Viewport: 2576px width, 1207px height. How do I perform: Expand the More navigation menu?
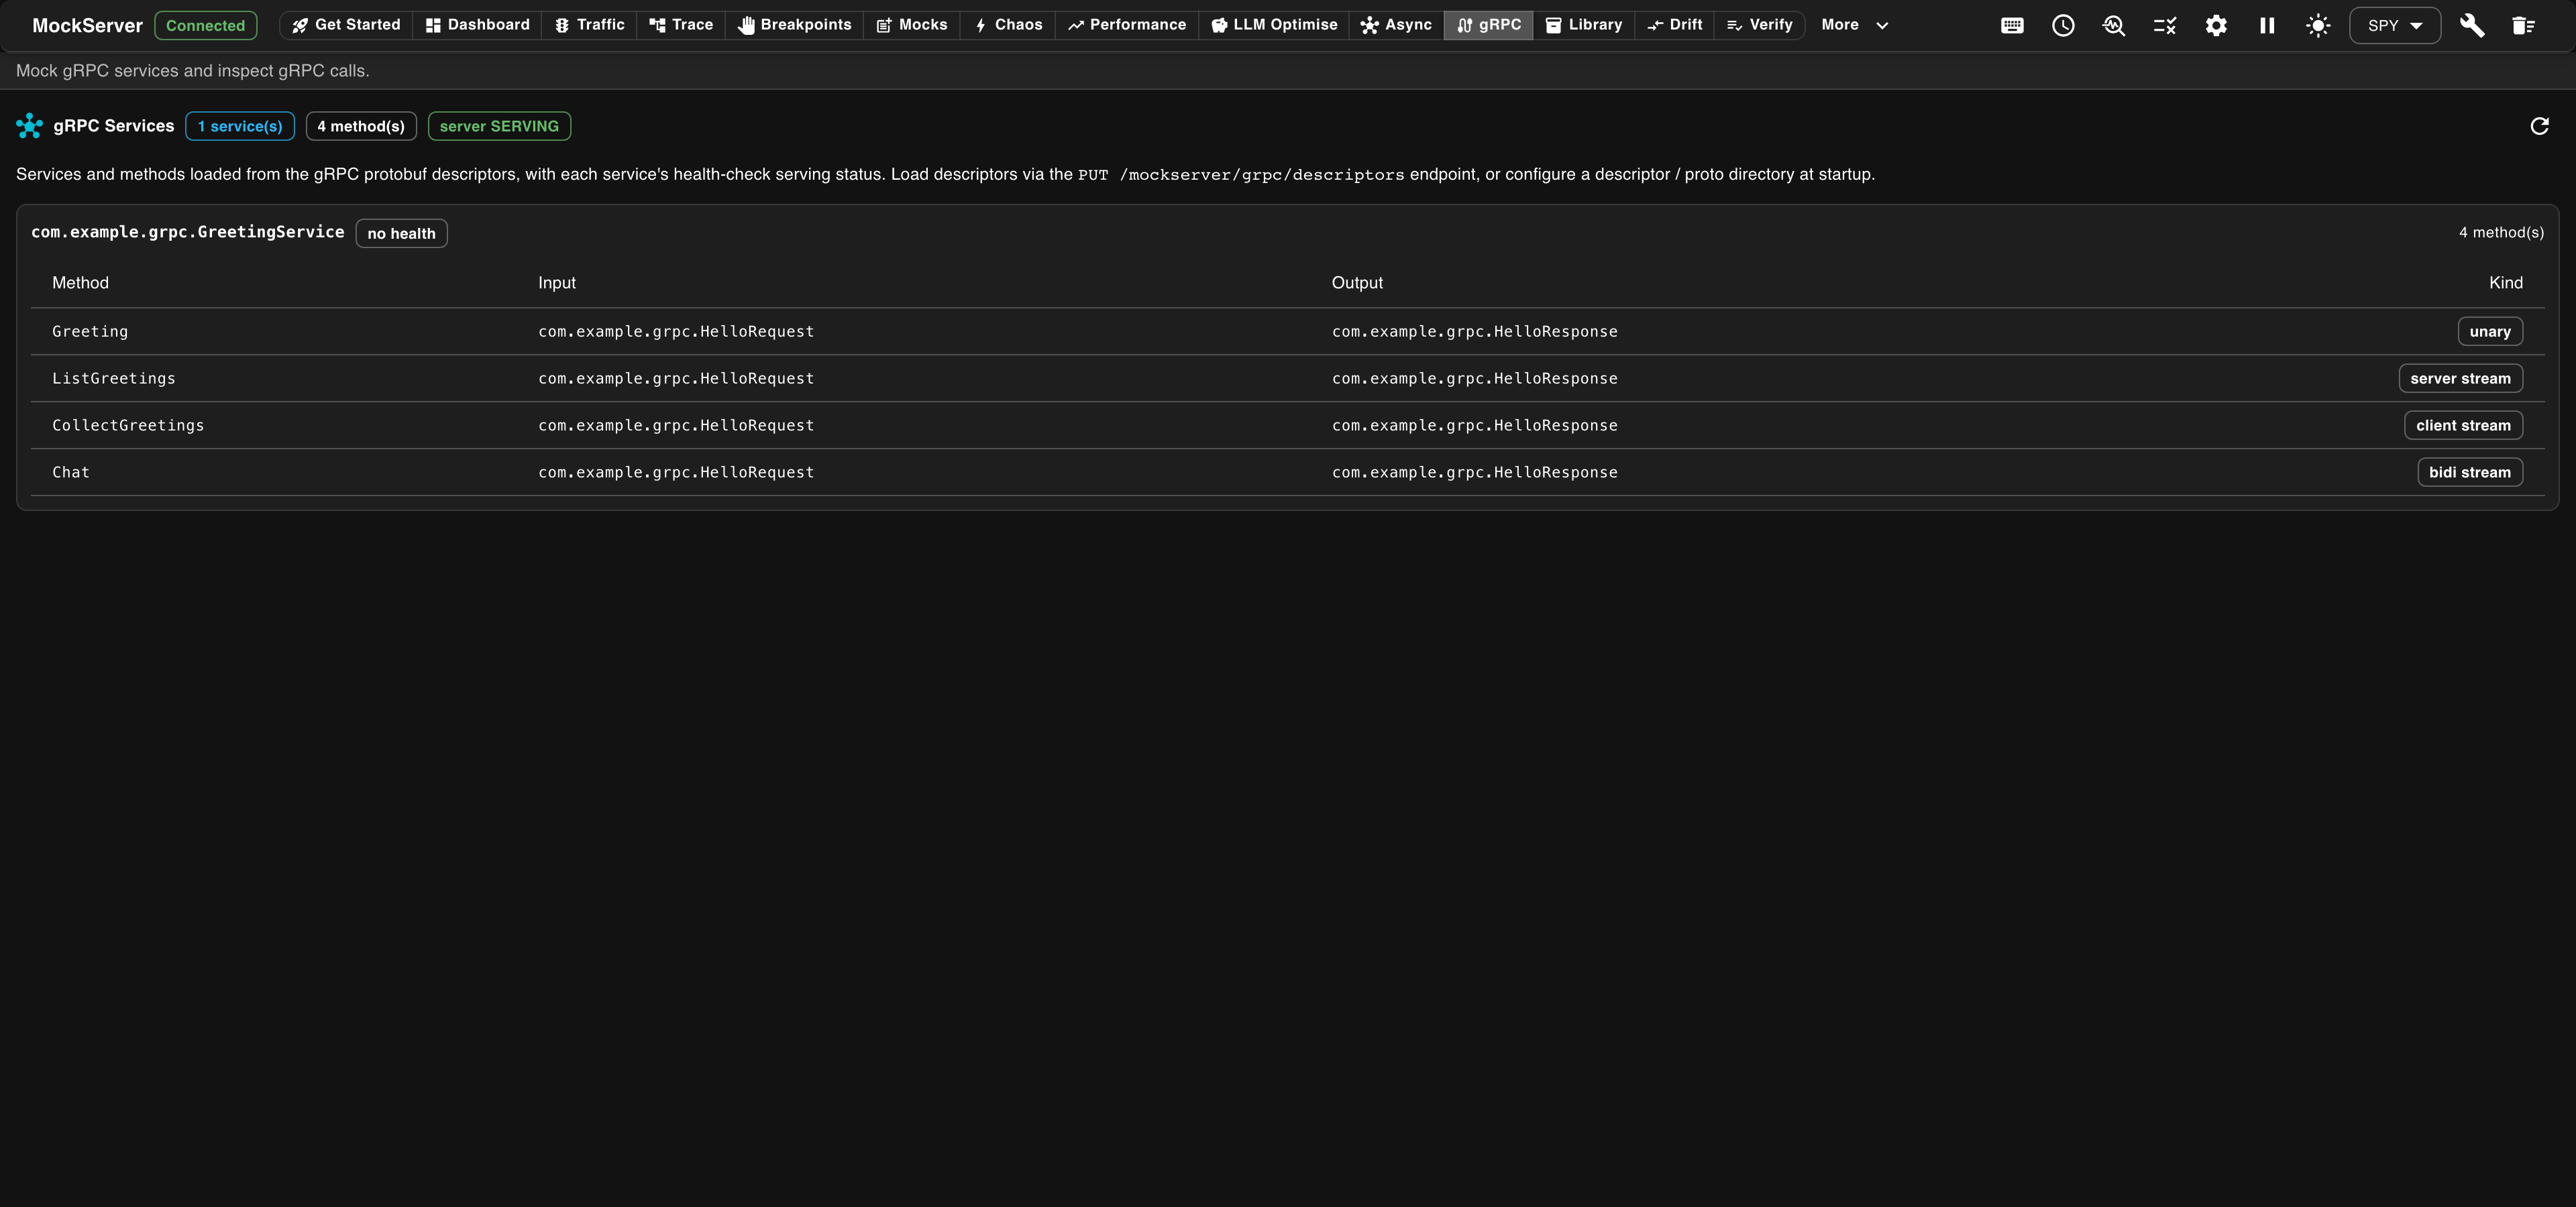(x=1855, y=25)
